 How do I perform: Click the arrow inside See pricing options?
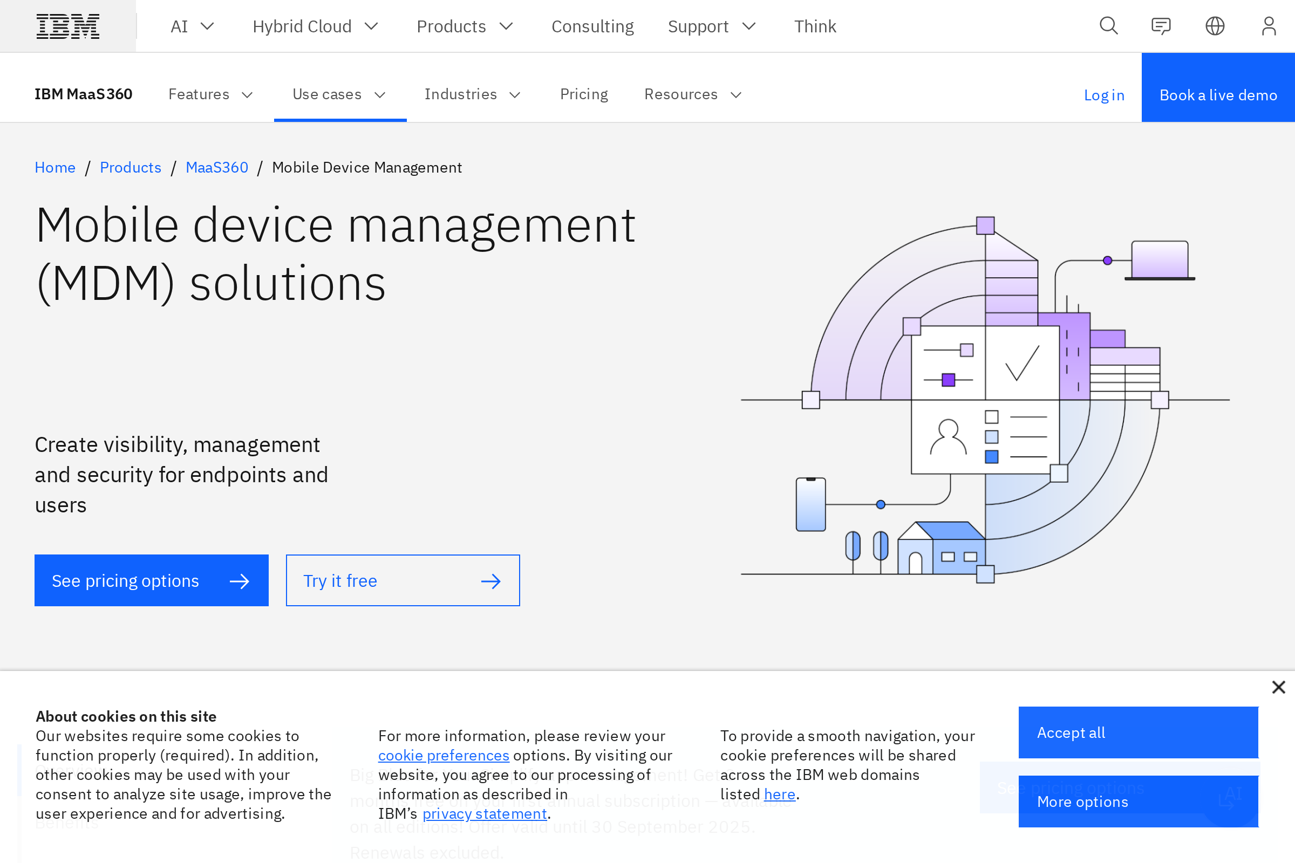pyautogui.click(x=240, y=580)
